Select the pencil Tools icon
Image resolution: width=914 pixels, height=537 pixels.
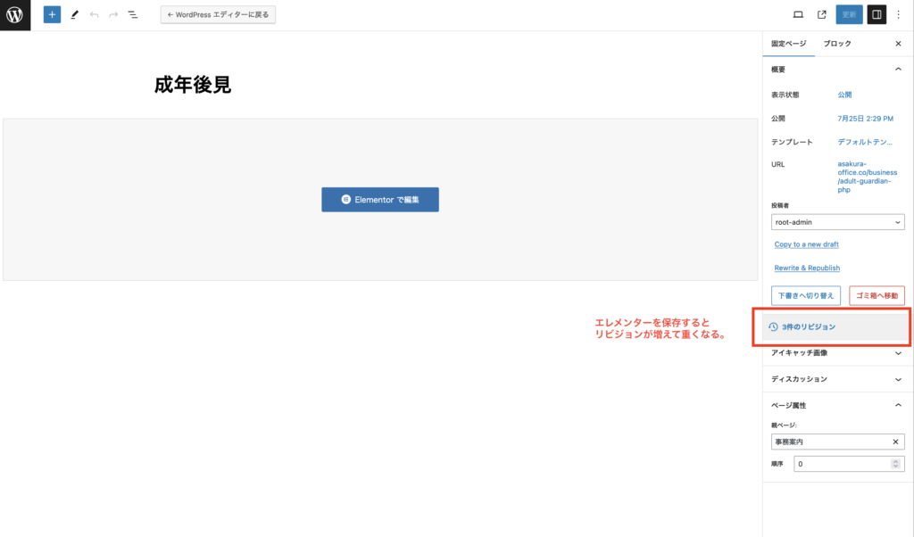pos(75,15)
